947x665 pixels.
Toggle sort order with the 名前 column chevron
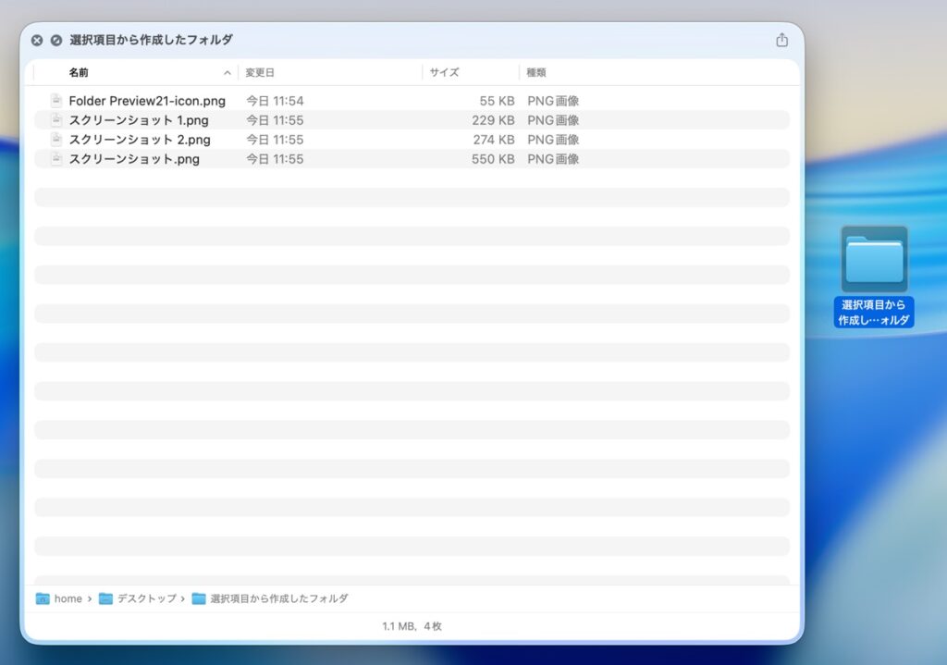(228, 72)
